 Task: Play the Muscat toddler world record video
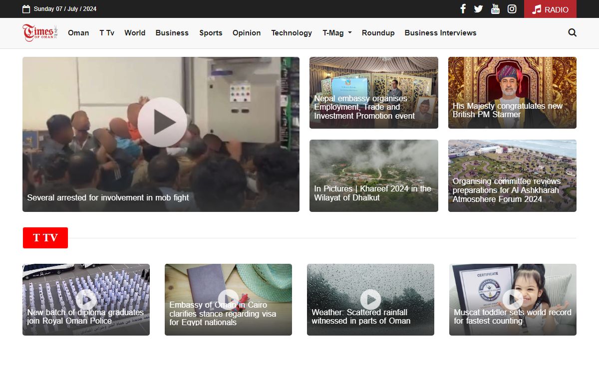tap(513, 299)
